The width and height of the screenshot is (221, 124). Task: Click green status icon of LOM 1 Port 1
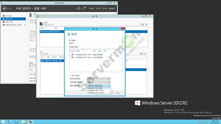98,54
